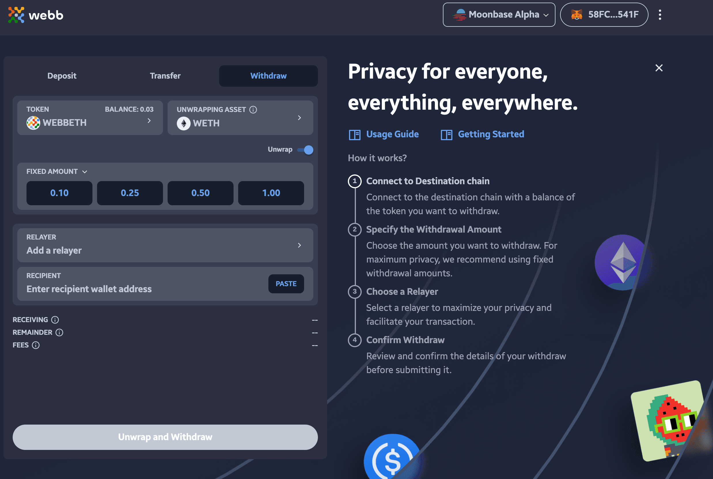
Task: Switch to the Deposit tab
Action: (x=62, y=76)
